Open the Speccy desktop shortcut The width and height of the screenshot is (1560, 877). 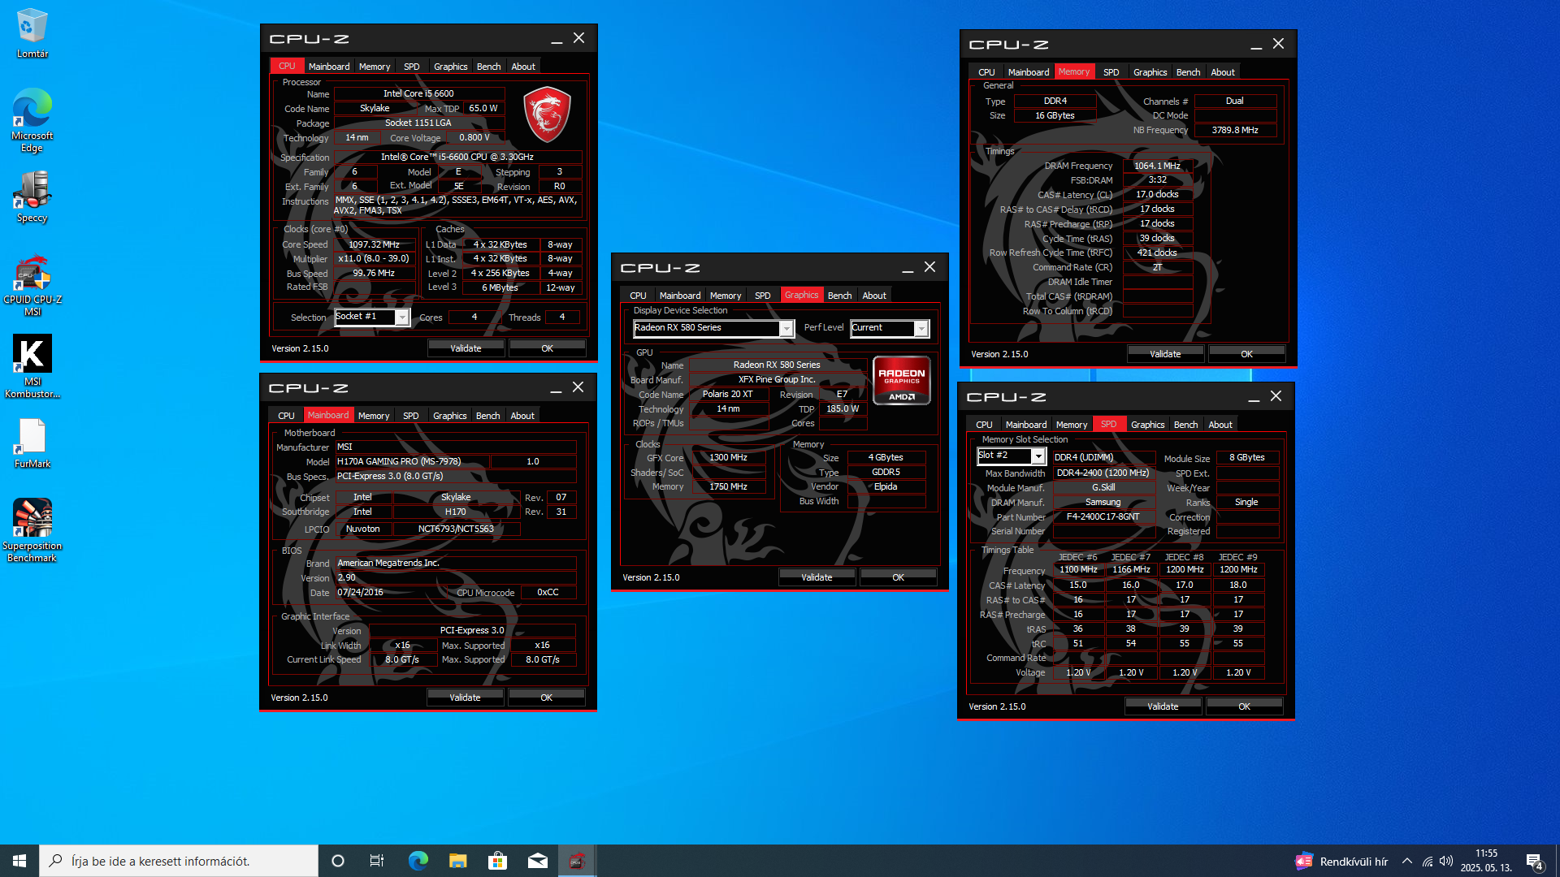(32, 197)
